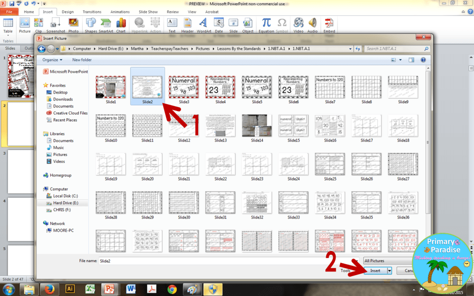Open dialog help question mark icon
Screen dimensions: 474x296
(423, 60)
